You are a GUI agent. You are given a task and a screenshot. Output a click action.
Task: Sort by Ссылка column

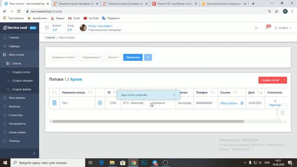(x=235, y=92)
